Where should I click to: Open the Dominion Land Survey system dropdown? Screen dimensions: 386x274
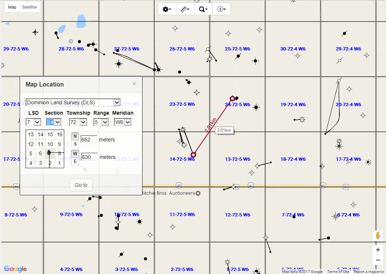click(73, 102)
